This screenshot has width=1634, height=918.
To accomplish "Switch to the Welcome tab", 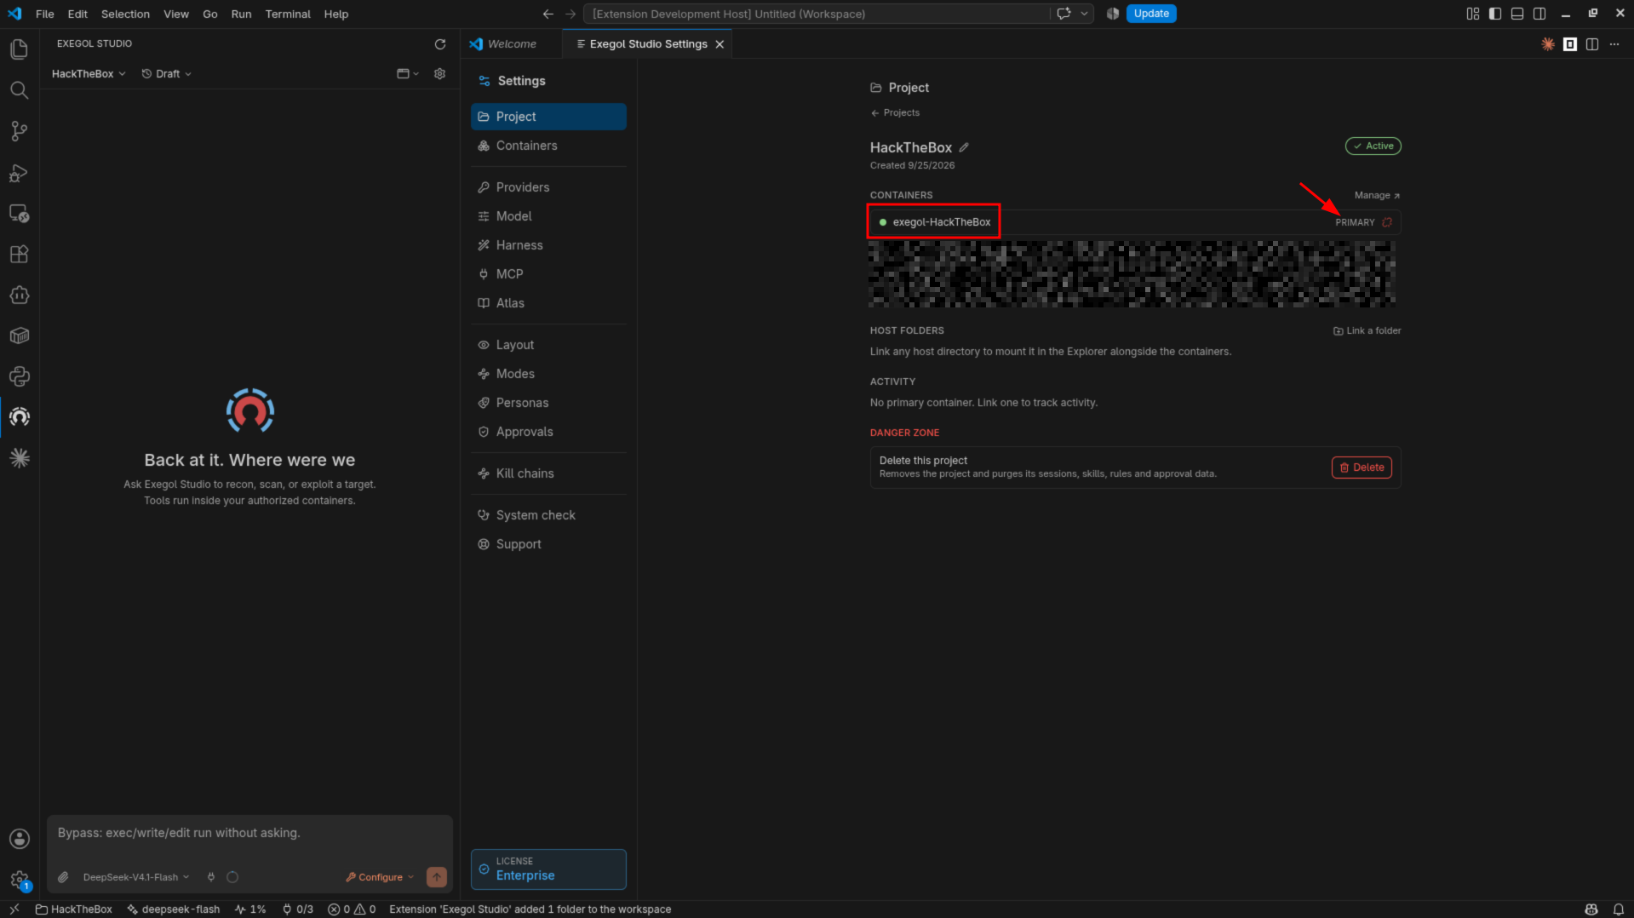I will point(511,44).
